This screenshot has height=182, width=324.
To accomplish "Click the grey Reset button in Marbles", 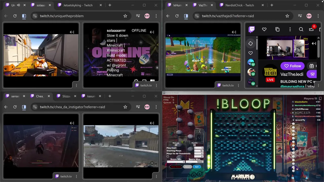I will (187, 167).
